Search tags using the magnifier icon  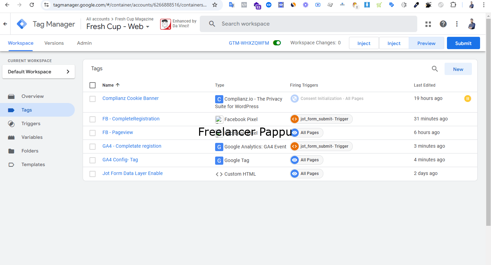tap(435, 69)
